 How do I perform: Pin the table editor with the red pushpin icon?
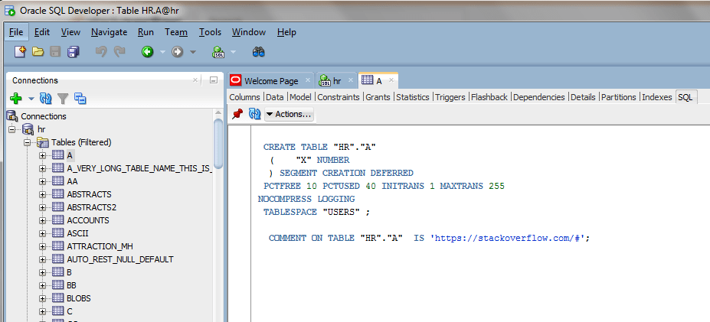[237, 114]
